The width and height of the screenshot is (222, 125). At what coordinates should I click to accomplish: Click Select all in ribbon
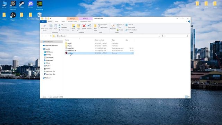[x=129, y=25]
